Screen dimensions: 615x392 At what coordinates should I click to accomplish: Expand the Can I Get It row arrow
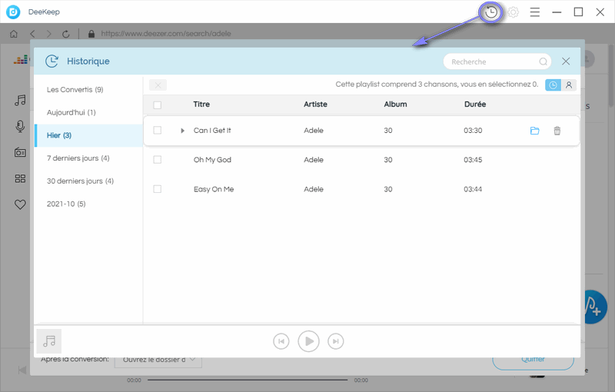click(182, 131)
